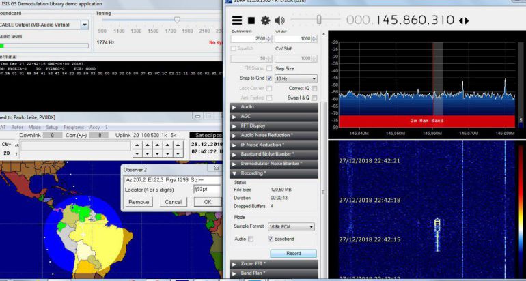Click the SDR# volume slider handle
The image size is (526, 281).
318,20
